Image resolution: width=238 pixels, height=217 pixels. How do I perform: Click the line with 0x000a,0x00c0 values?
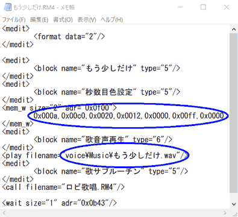[128, 116]
